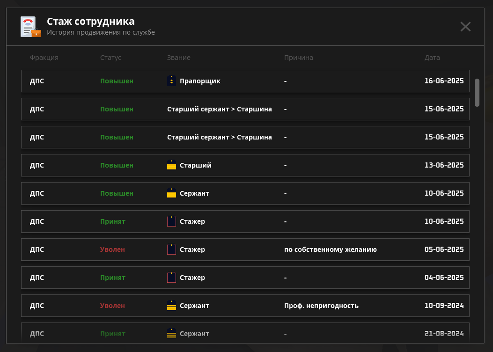493x352 pixels.
Task: Click the vertical scrollbar thumb
Action: point(477,92)
